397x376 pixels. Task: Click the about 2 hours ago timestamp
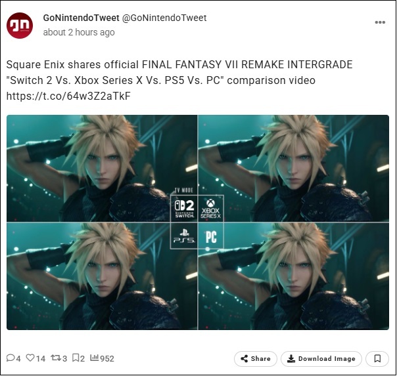click(79, 32)
